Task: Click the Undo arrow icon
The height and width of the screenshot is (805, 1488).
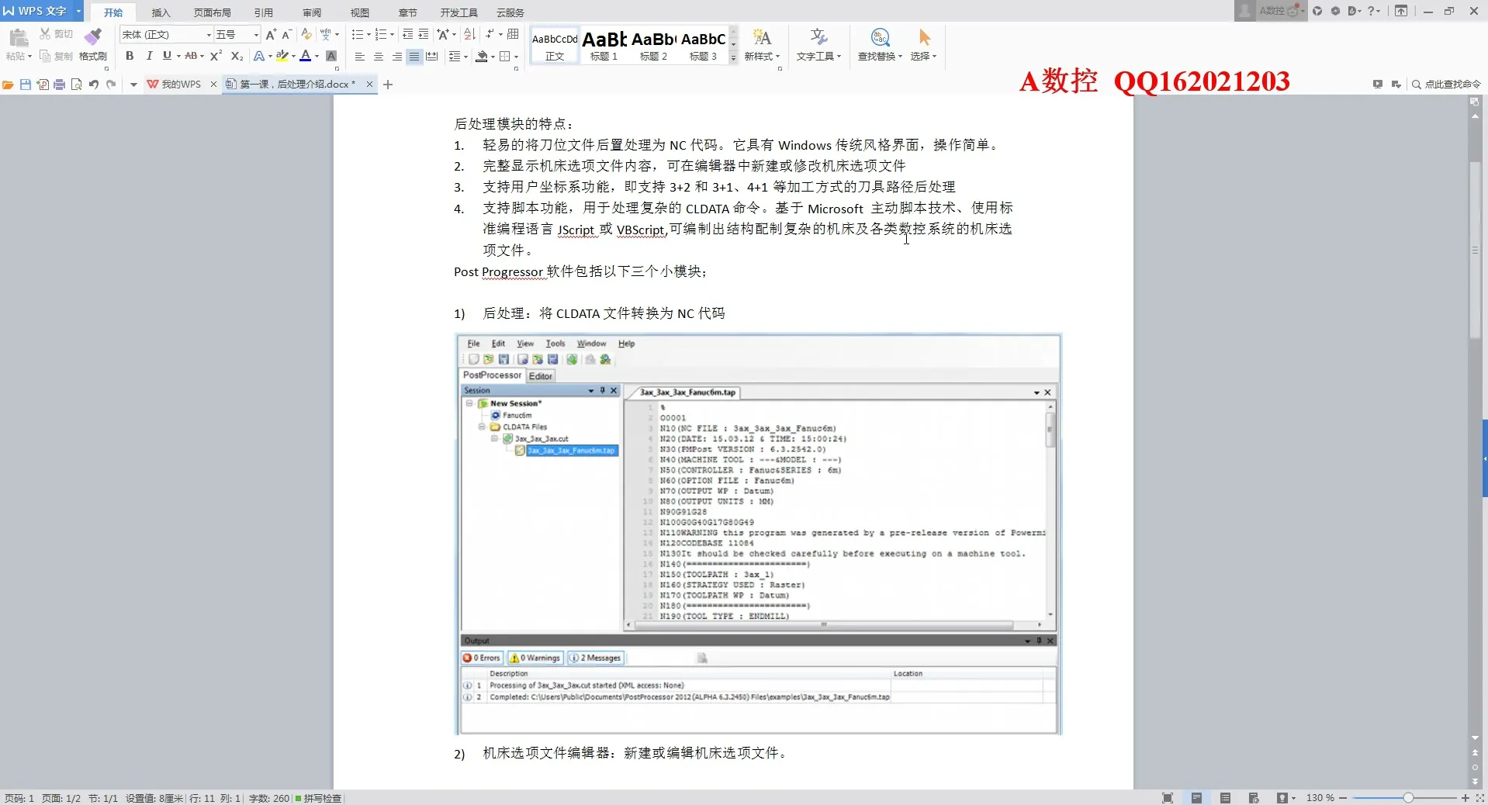Action: point(93,85)
